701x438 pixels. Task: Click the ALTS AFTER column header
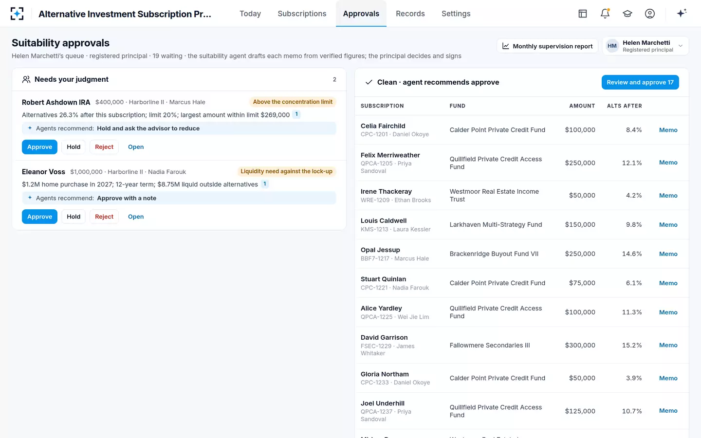click(x=625, y=106)
